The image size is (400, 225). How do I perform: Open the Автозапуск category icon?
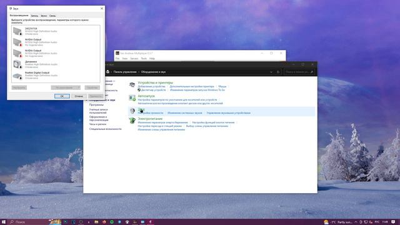pyautogui.click(x=132, y=97)
